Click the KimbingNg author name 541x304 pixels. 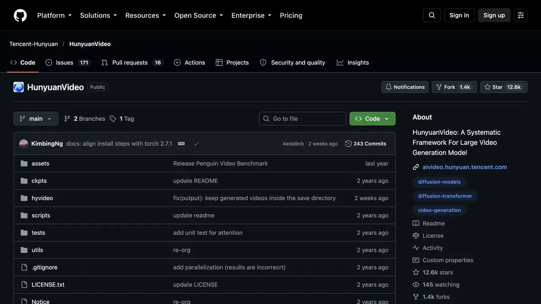coord(47,144)
